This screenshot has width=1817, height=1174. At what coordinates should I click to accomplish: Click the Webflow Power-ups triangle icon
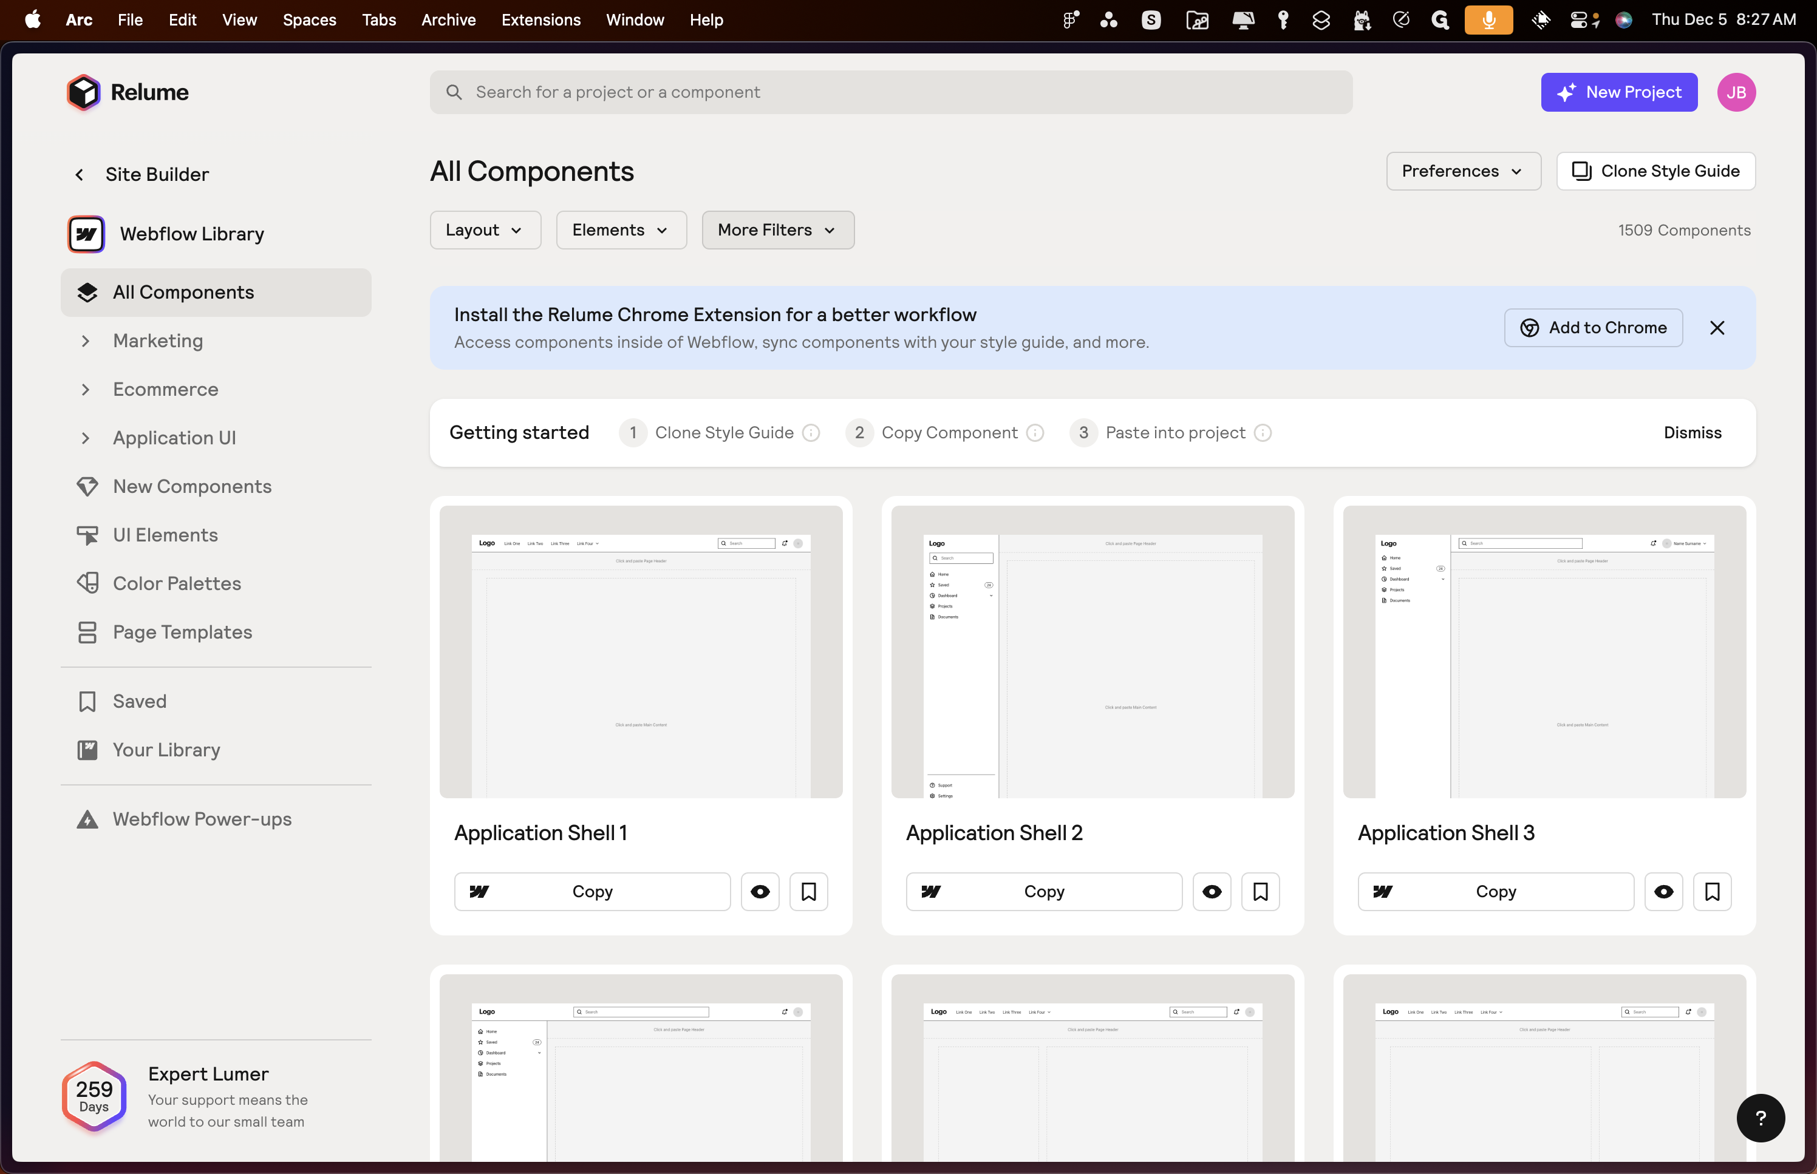87,819
